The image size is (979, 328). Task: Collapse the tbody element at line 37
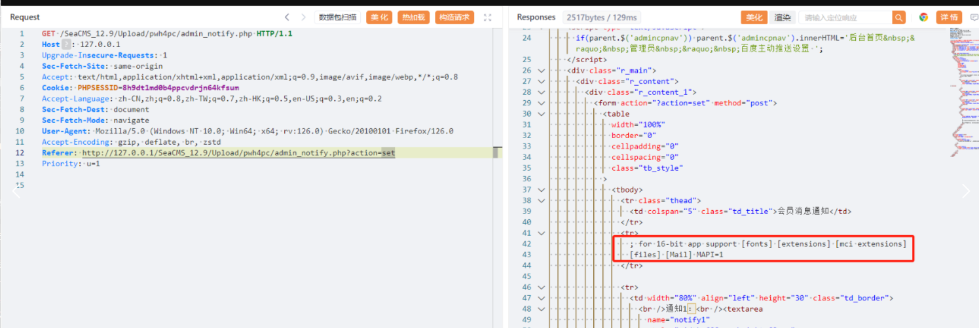coord(541,190)
